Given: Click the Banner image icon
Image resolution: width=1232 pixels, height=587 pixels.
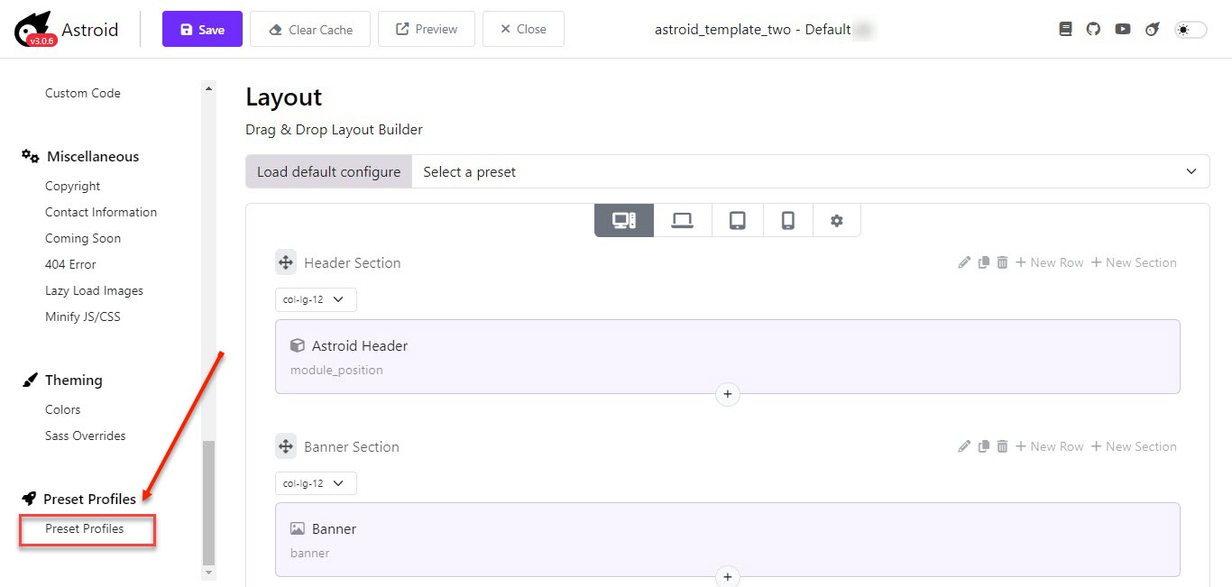Looking at the screenshot, I should click(x=298, y=528).
